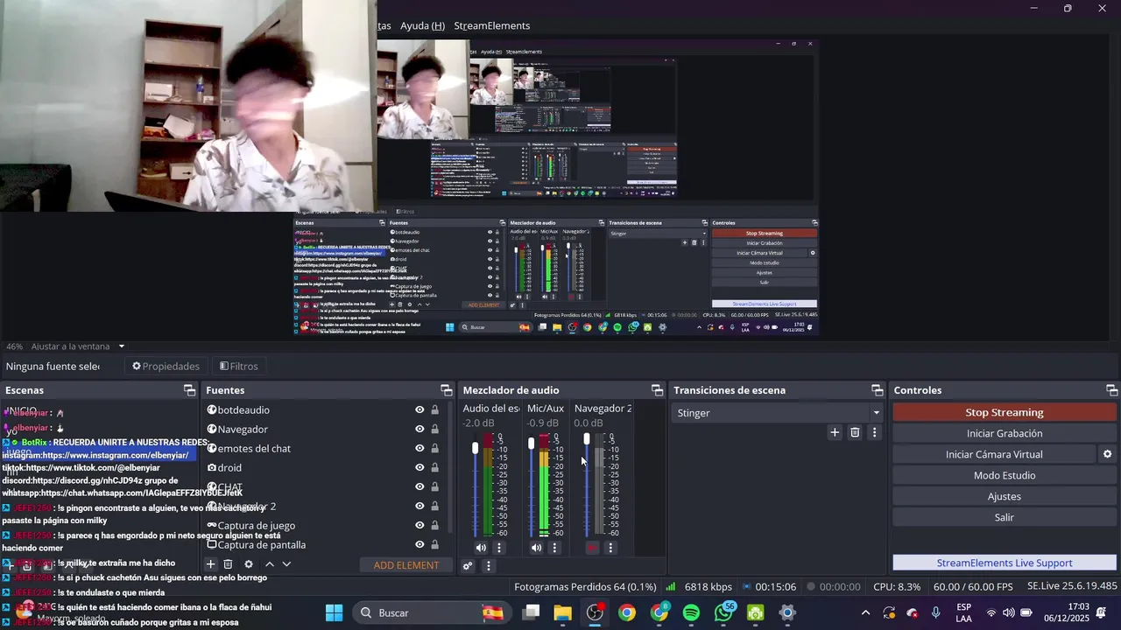Open the Windows Start menu
The height and width of the screenshot is (630, 1121).
335,612
